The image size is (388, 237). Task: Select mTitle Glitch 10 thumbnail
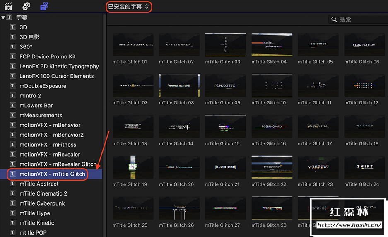point(272,86)
